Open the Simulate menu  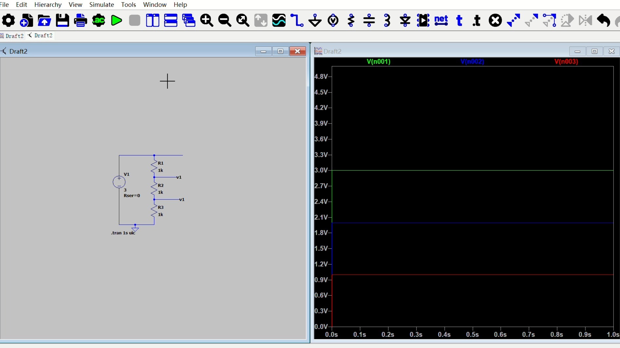[102, 5]
